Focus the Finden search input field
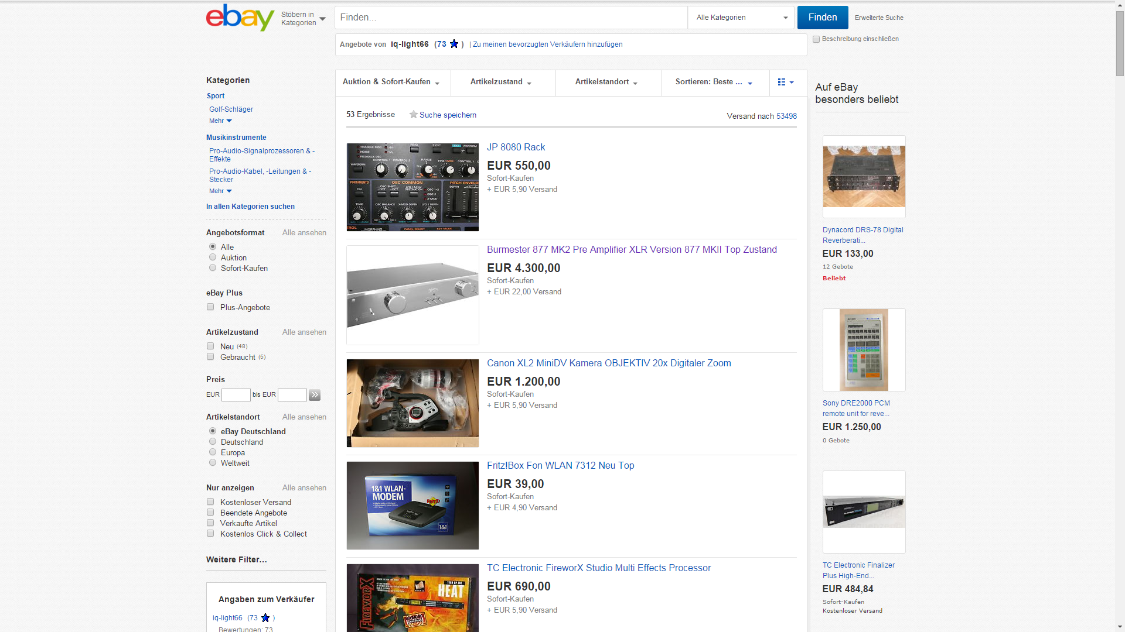The image size is (1125, 632). 511,18
